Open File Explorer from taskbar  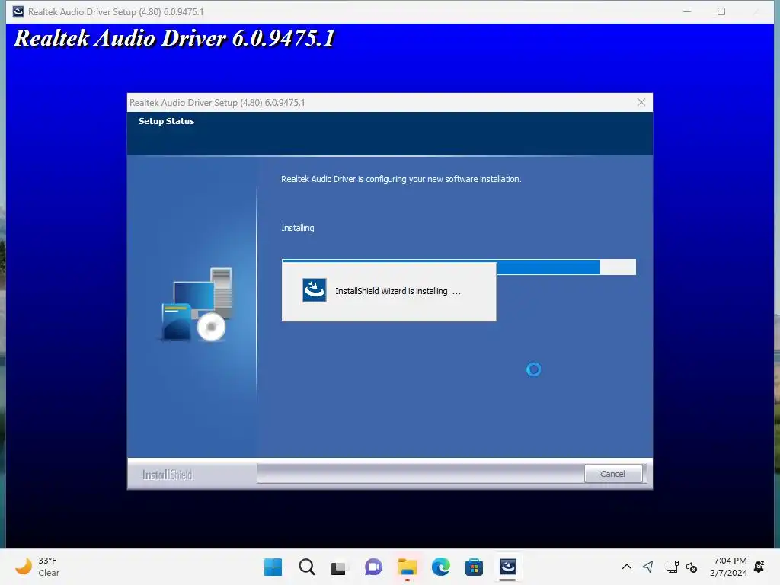tap(407, 567)
